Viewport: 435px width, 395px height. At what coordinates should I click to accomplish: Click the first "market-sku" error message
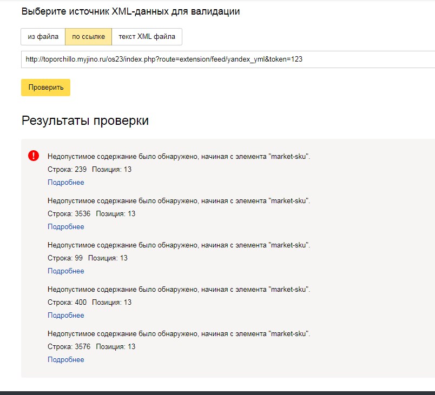click(179, 157)
